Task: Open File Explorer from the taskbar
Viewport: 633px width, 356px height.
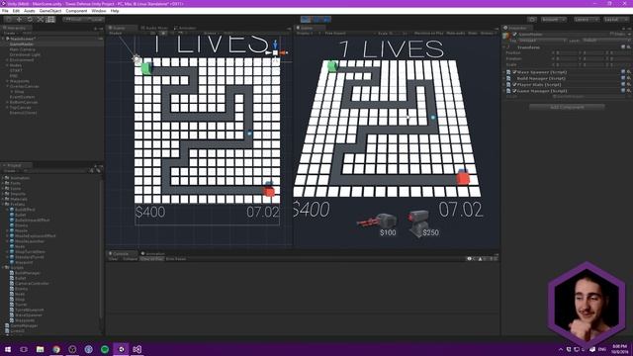Action: pos(40,349)
